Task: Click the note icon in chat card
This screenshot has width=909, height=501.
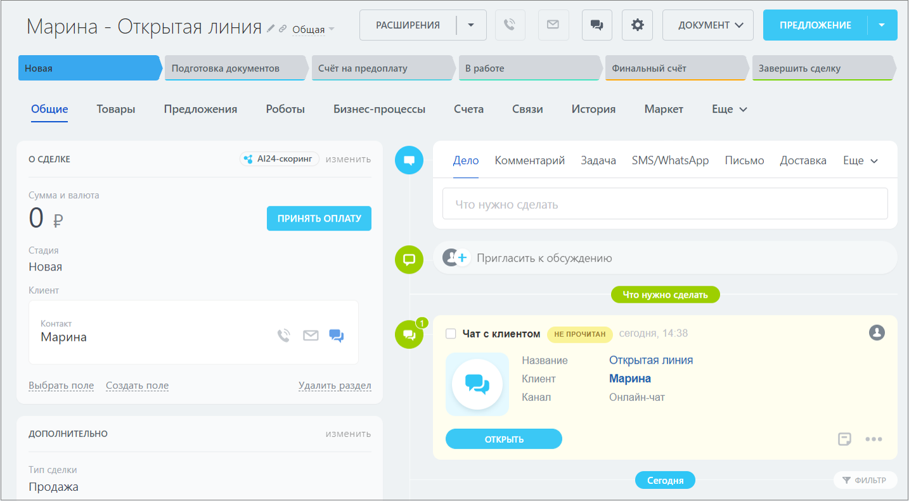Action: coord(844,439)
